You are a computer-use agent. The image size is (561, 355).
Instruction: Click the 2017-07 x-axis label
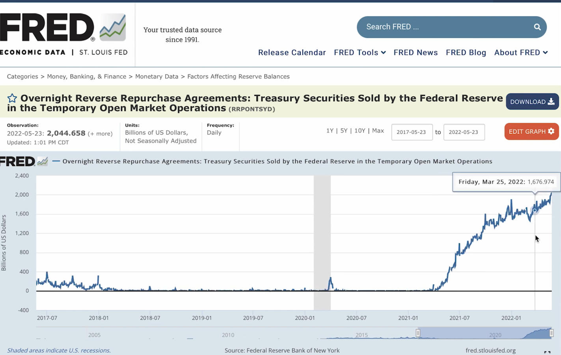[47, 318]
